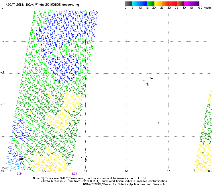Click the brown 35–40 knots color segment
Image resolution: width=212 pixels, height=186 pixels.
click(x=180, y=3)
